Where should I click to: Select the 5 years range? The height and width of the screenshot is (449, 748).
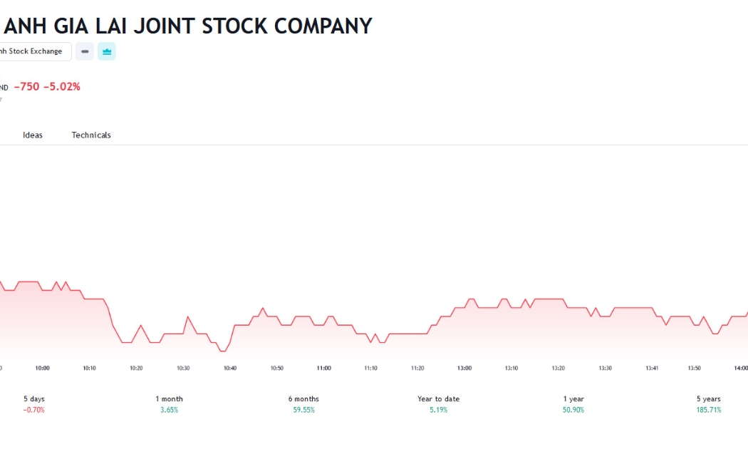click(708, 404)
